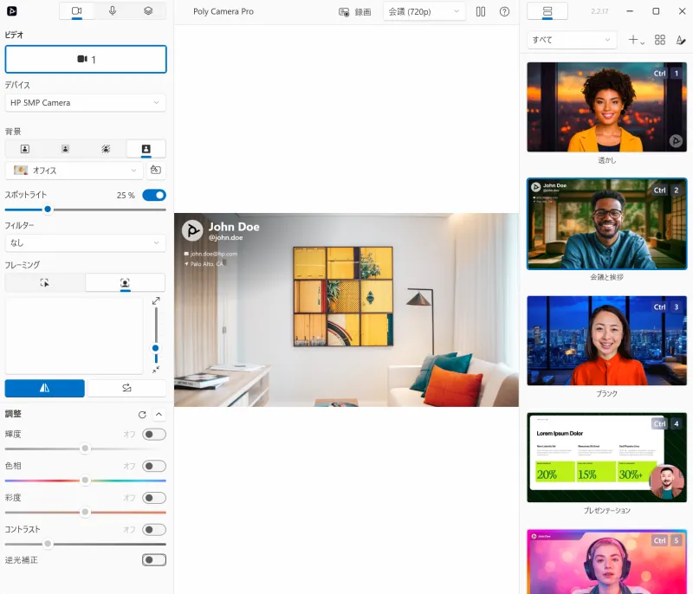Select the auto person framing tab
Image resolution: width=693 pixels, height=594 pixels.
pos(125,282)
